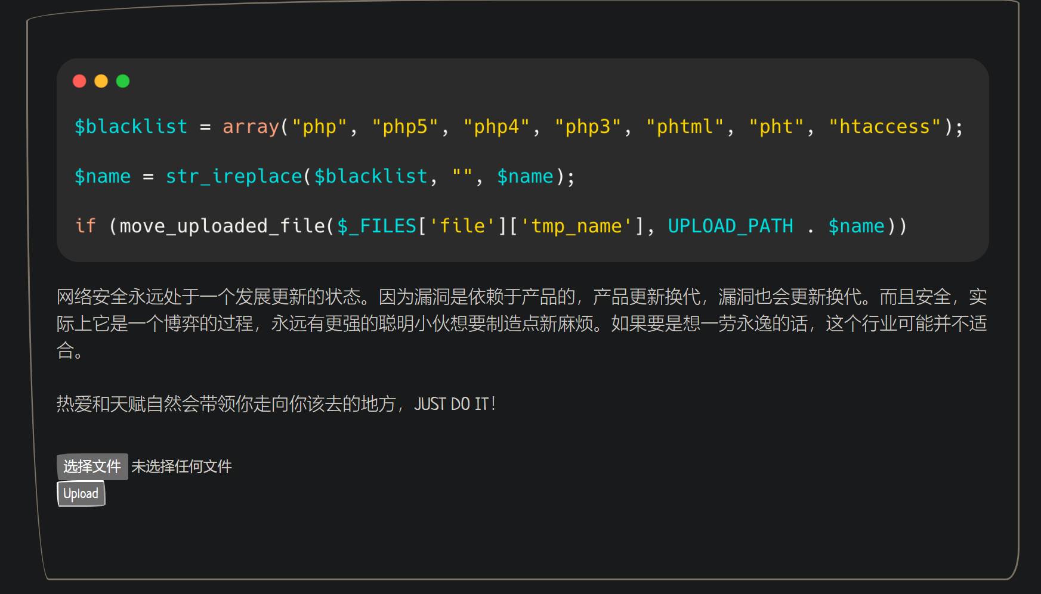This screenshot has width=1041, height=594.
Task: Click the 选择文件 choose file button
Action: (x=92, y=467)
